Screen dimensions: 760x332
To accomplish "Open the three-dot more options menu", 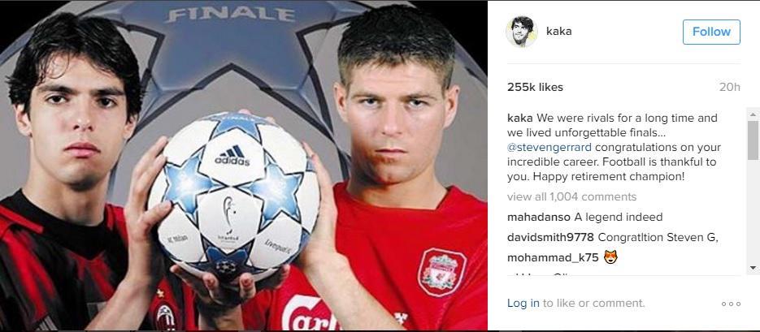I will coord(731,304).
